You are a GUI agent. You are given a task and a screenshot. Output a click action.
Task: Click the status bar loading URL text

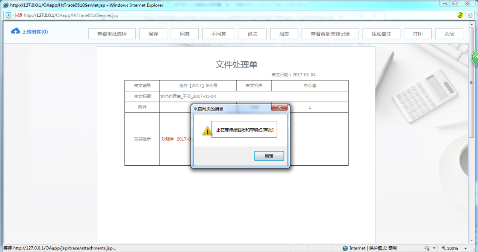click(x=59, y=248)
